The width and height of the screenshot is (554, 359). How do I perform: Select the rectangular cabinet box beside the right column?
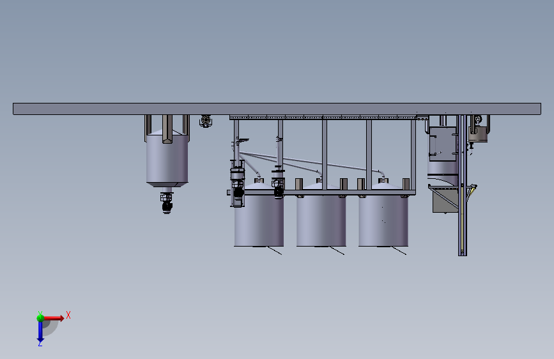click(443, 144)
